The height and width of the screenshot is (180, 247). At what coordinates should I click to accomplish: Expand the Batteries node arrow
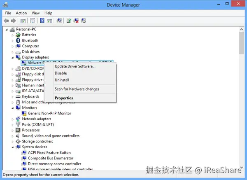(12, 35)
